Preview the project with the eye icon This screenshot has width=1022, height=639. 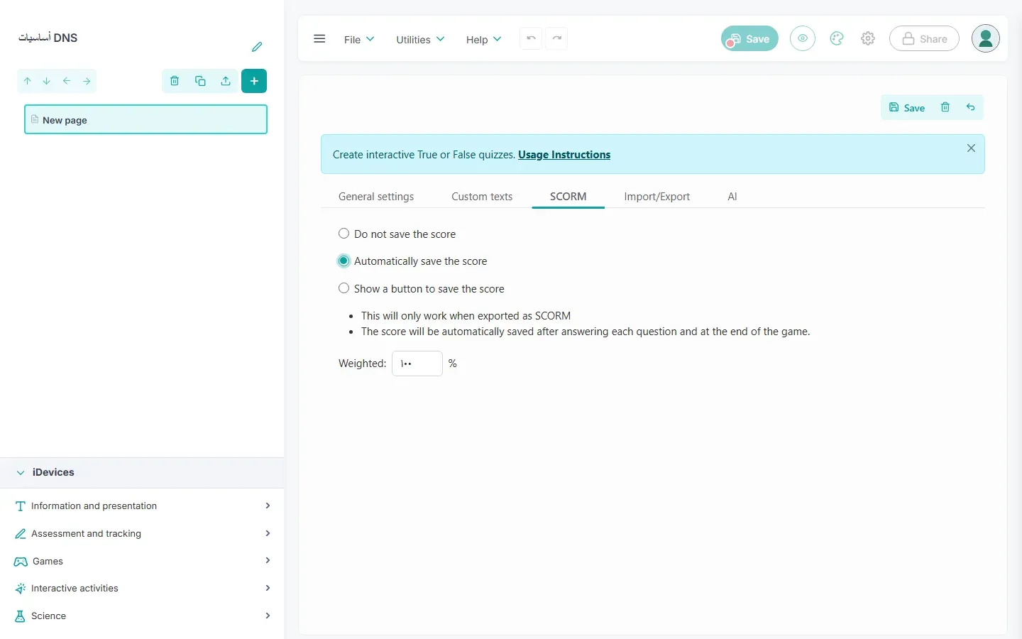[x=803, y=38]
